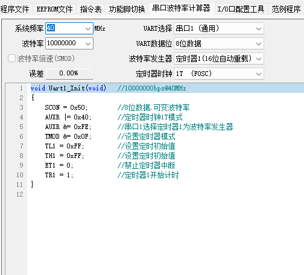The width and height of the screenshot is (304, 275).
Task: Click the line AUXR |= 0x40;
Action: pyautogui.click(x=68, y=117)
